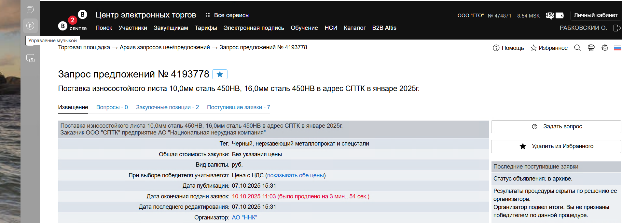
Task: Open the music control play icon in sidebar
Action: click(x=30, y=26)
